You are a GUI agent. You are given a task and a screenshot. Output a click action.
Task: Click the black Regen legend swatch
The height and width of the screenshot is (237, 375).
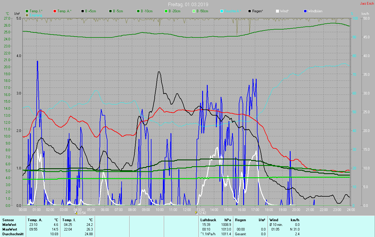[250, 11]
